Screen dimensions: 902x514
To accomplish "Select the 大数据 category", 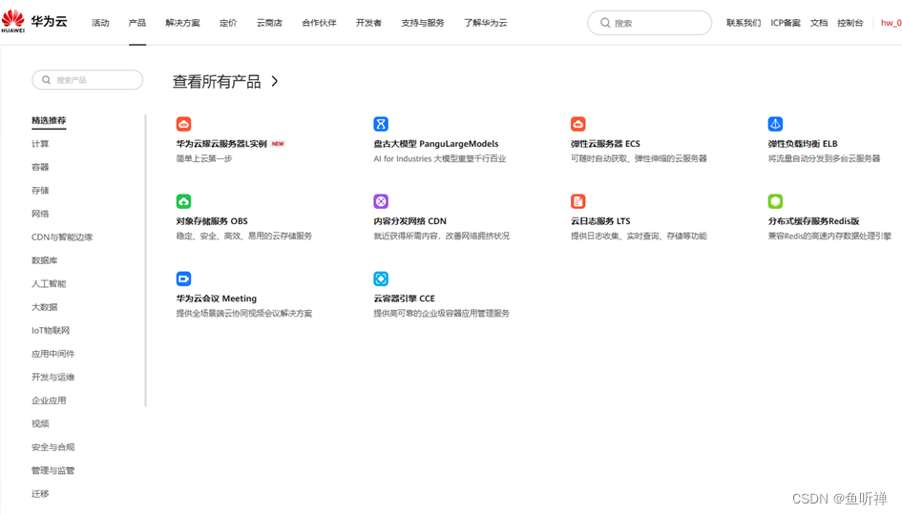I will (x=44, y=307).
